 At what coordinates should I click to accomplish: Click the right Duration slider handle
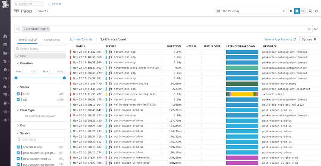pos(64,78)
